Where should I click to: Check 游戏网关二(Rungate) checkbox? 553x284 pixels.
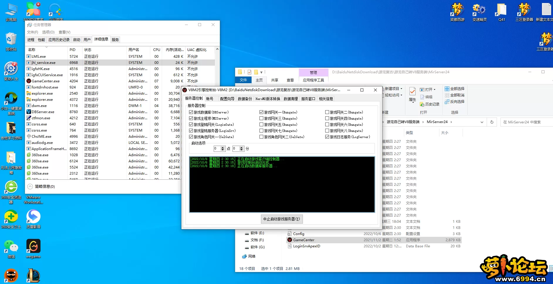tap(327, 112)
